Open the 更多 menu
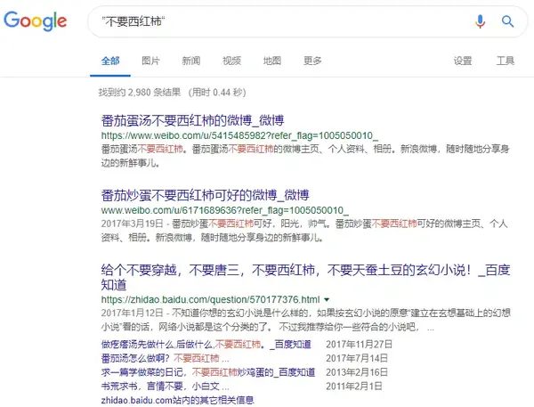Screen dimensions: 534x407 click(312, 61)
